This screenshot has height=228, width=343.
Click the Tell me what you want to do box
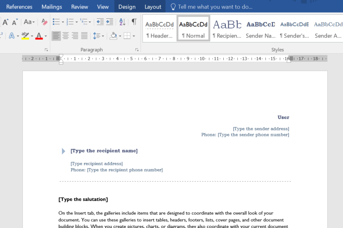coord(212,7)
